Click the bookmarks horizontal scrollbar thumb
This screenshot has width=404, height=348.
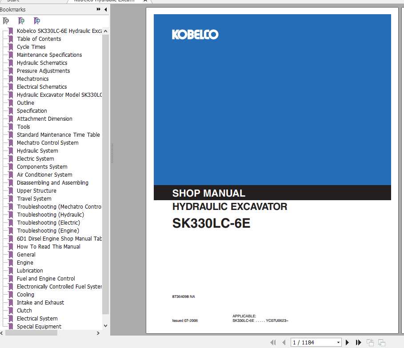pyautogui.click(x=31, y=333)
